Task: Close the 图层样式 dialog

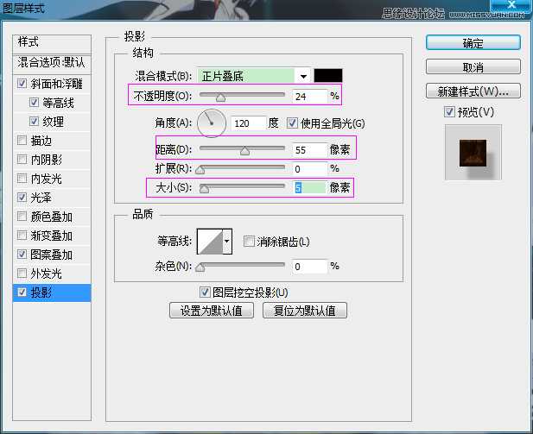Action: (x=511, y=5)
